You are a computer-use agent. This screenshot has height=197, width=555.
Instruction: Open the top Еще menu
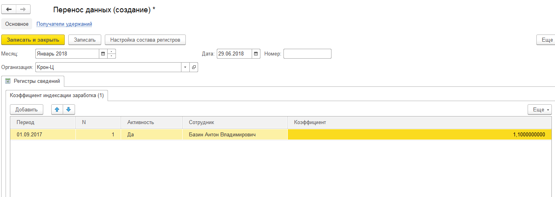coord(546,40)
